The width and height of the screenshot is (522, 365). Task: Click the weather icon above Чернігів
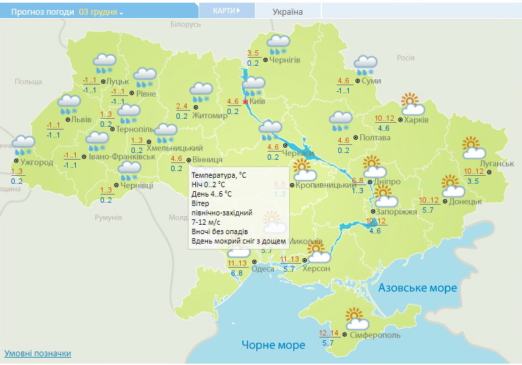(x=278, y=45)
